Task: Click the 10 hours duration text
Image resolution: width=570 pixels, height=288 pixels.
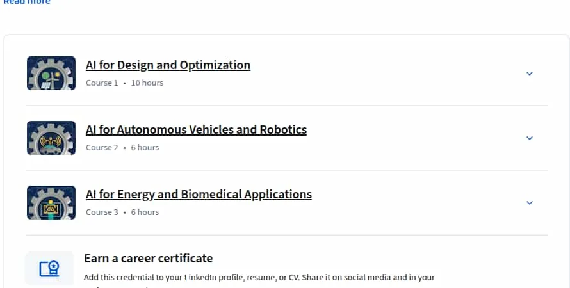Action: click(x=147, y=83)
